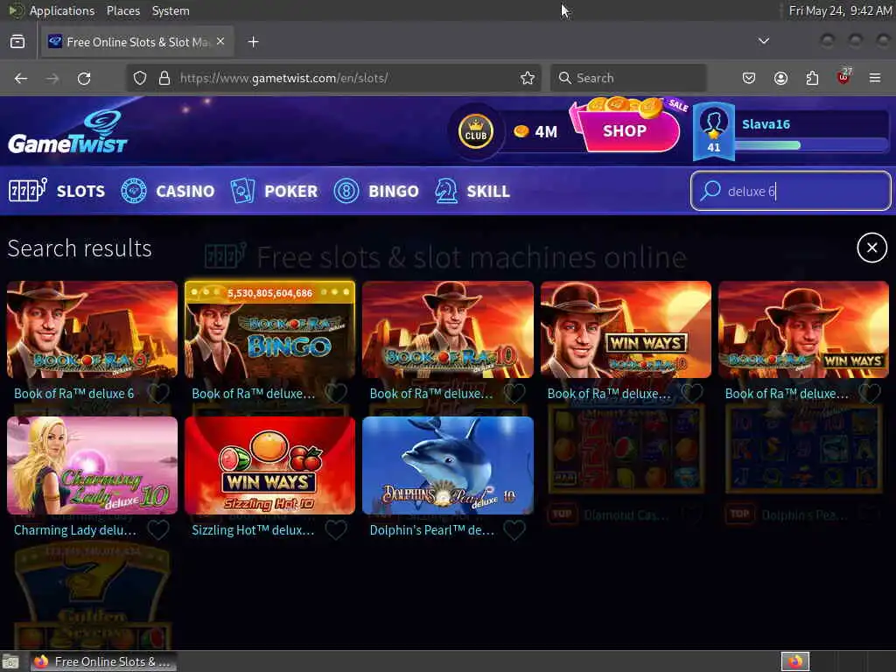The width and height of the screenshot is (896, 672).
Task: Click the Casino chip icon
Action: (x=134, y=191)
